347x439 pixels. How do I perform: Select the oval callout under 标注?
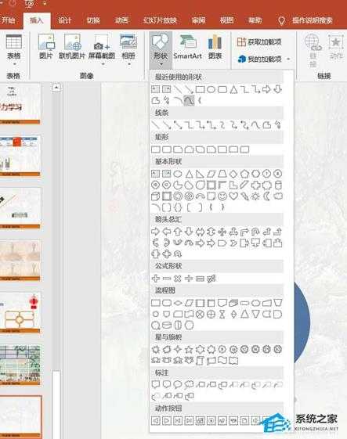click(178, 384)
